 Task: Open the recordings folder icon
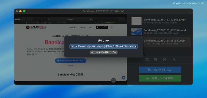(147, 60)
